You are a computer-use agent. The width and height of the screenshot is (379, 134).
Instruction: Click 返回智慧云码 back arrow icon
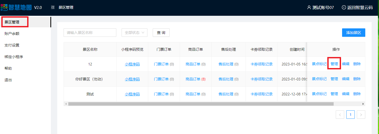click(344, 8)
